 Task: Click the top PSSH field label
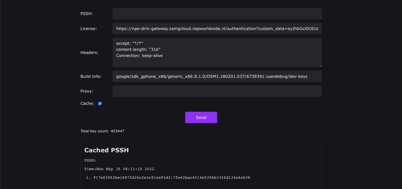pyautogui.click(x=86, y=14)
